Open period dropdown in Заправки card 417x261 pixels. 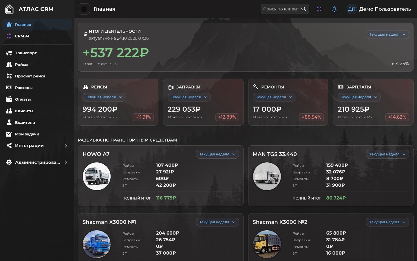click(x=189, y=97)
